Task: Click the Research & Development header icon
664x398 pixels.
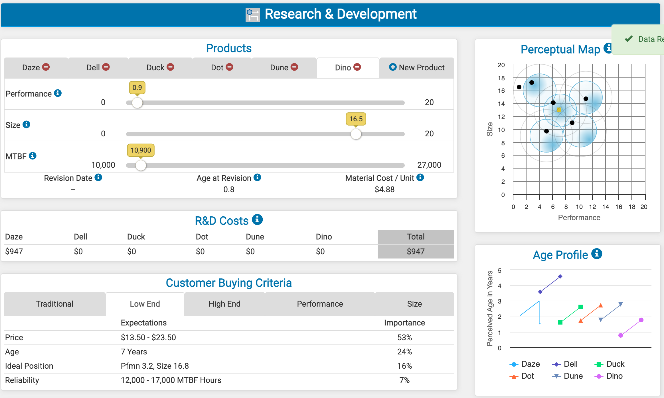Action: (252, 15)
